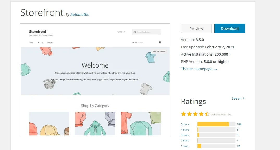280x150 pixels.
Task: Click the 1 star rating bar
Action: coord(216,146)
